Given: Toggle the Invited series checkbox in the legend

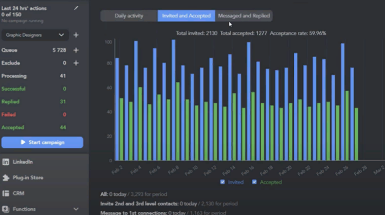Looking at the screenshot, I should tap(222, 182).
